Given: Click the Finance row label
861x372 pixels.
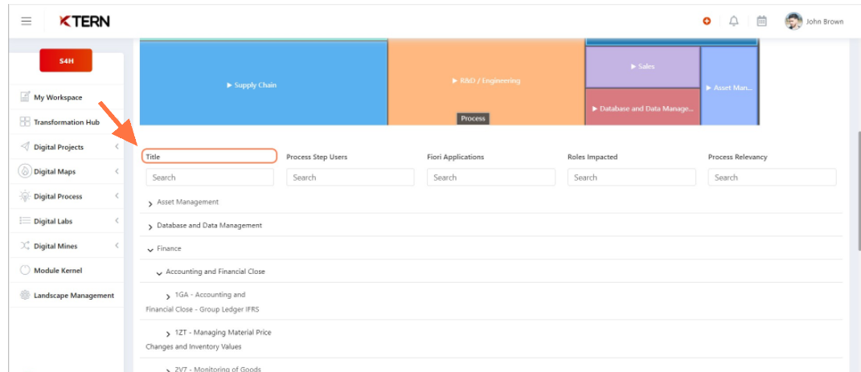Looking at the screenshot, I should pos(169,248).
